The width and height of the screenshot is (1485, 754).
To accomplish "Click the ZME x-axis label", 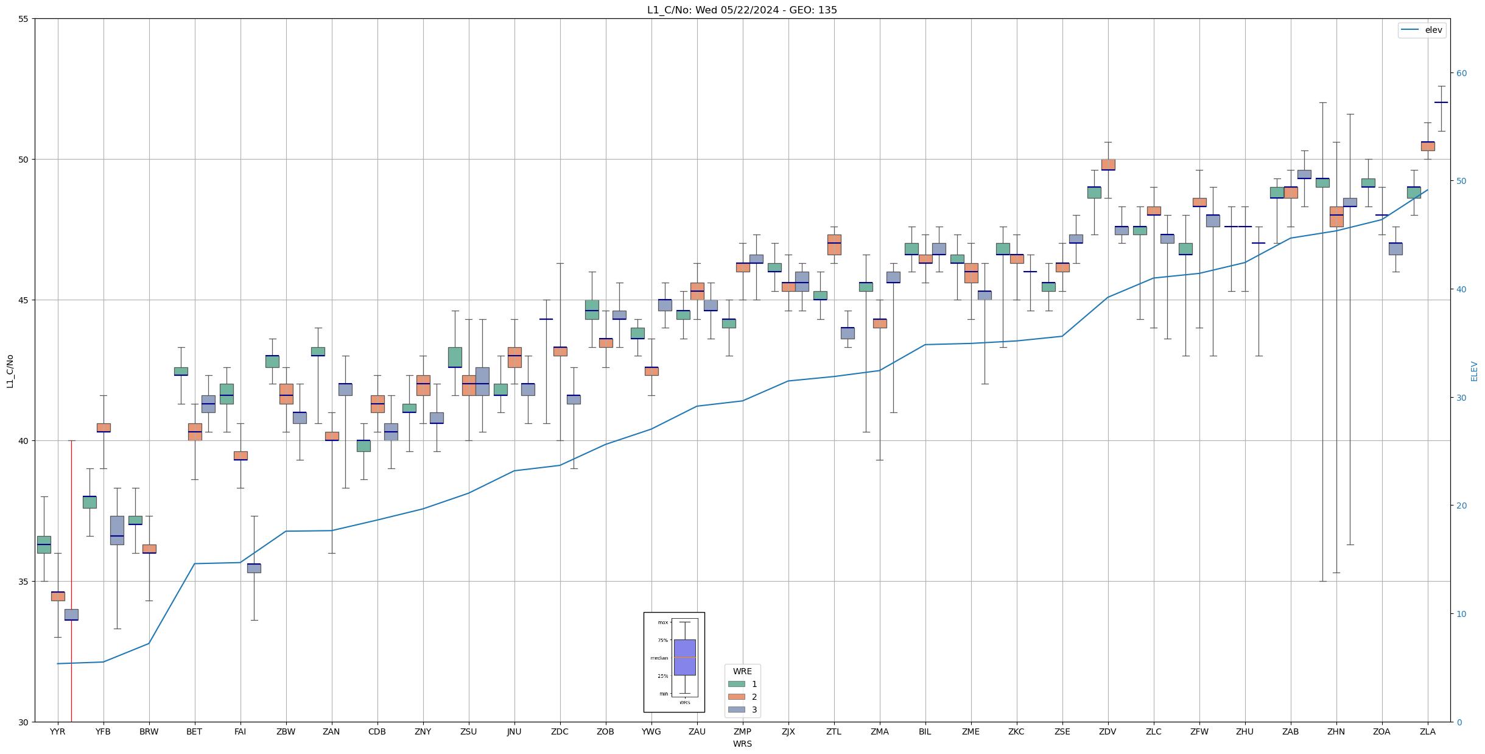I will 971,731.
